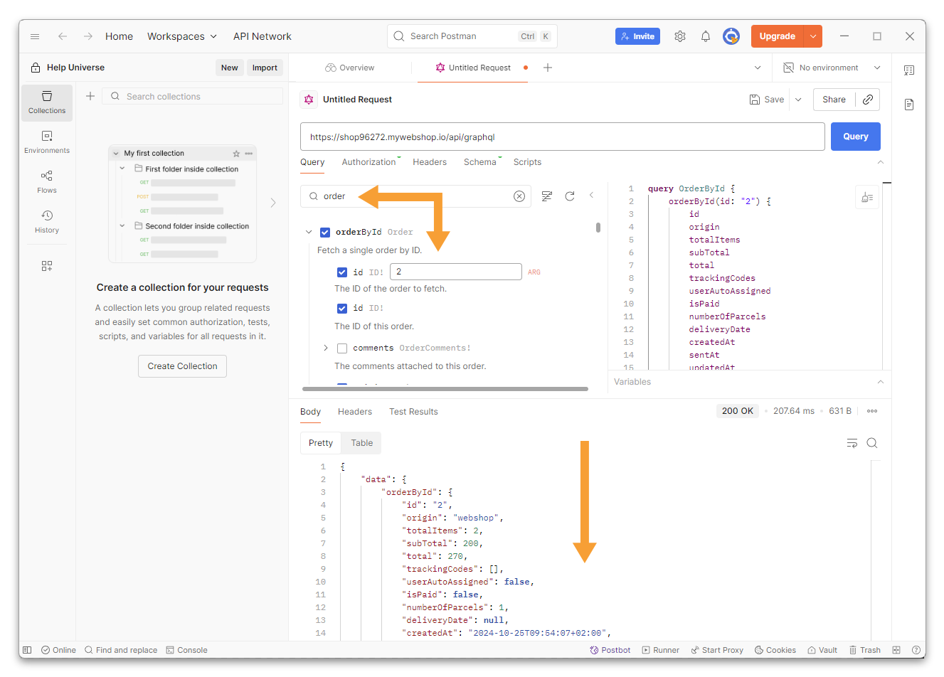The image size is (944, 677).
Task: Open the tab list dropdown chevron
Action: [x=758, y=68]
